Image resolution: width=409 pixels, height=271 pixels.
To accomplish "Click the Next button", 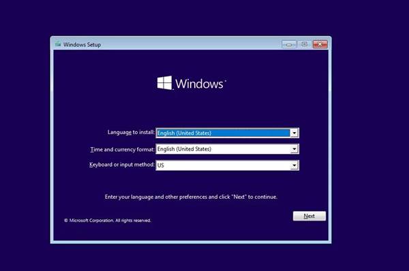I will pyautogui.click(x=309, y=216).
